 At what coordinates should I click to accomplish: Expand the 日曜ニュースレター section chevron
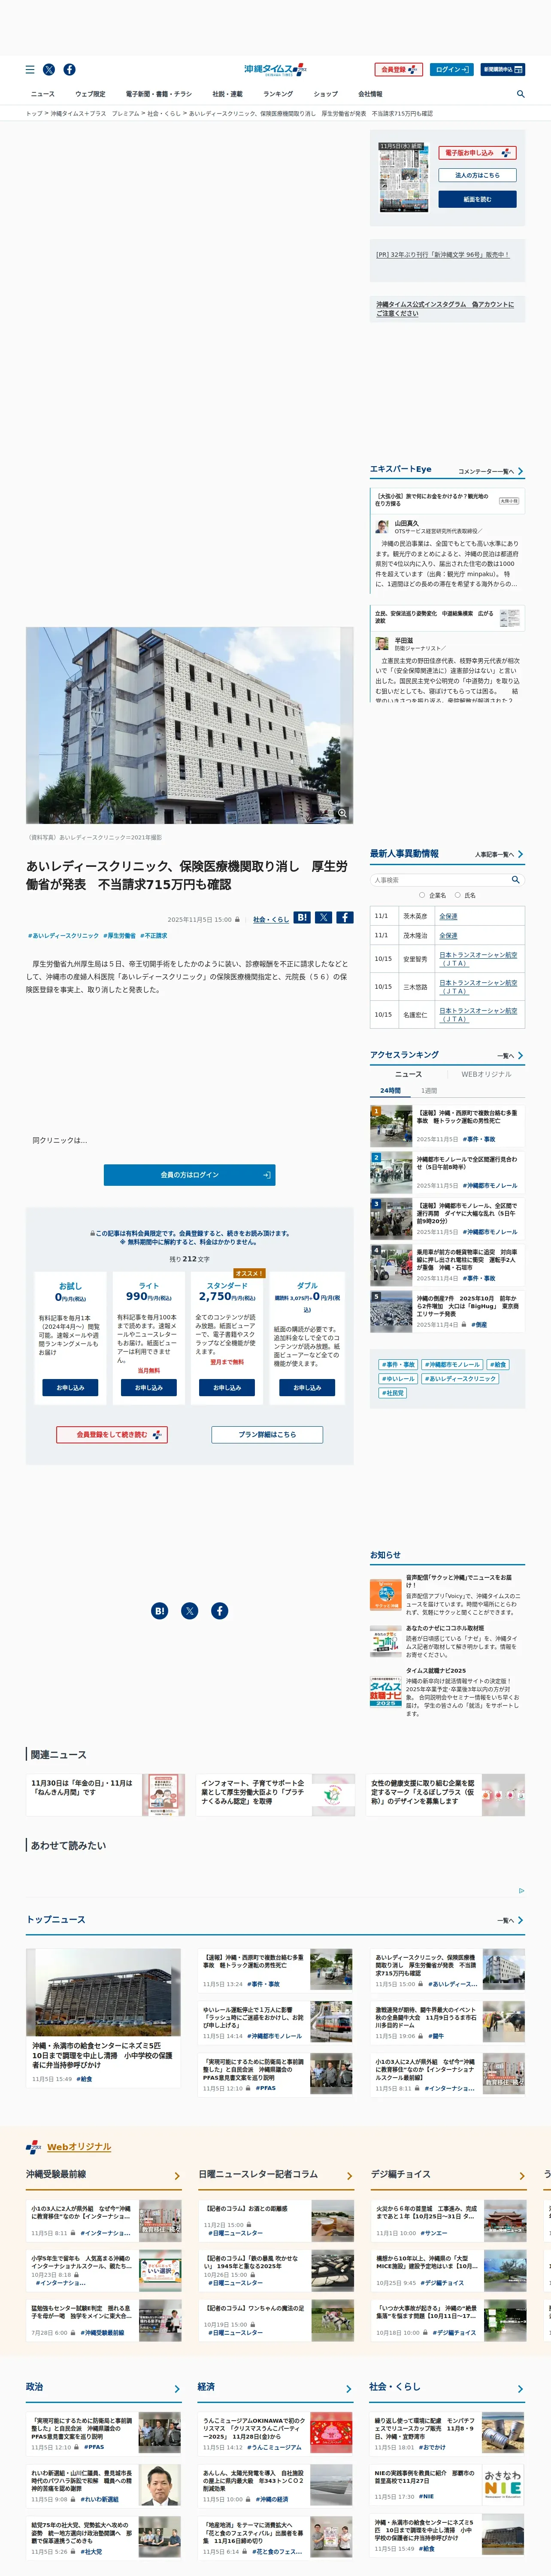pyautogui.click(x=349, y=2176)
